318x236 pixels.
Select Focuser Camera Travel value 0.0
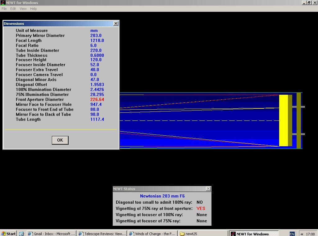tap(93, 75)
